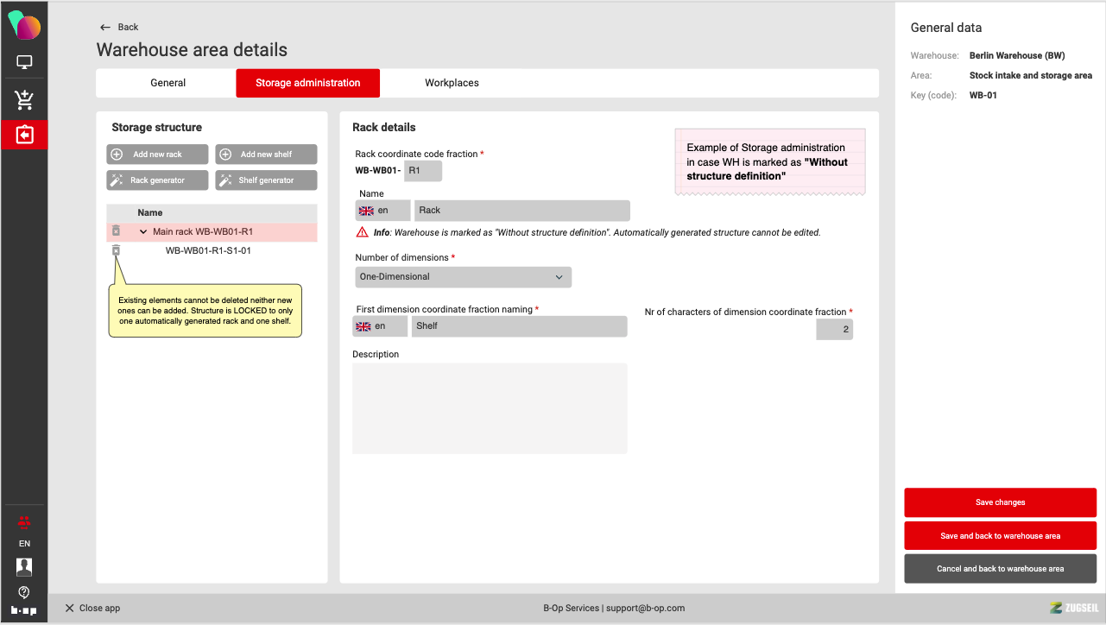Screen dimensions: 1106x625
Task: Click the shopping cart plus sidebar icon
Action: (x=24, y=100)
